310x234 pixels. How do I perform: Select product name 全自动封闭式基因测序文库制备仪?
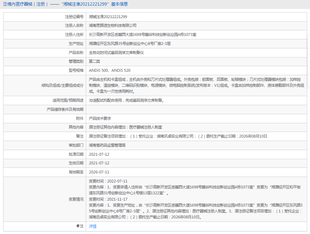[x=116, y=53]
